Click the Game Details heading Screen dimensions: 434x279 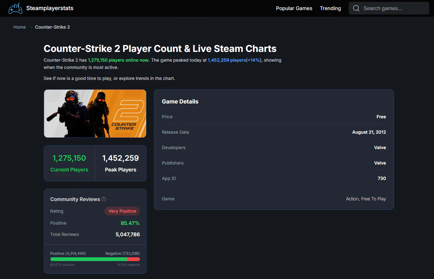180,102
